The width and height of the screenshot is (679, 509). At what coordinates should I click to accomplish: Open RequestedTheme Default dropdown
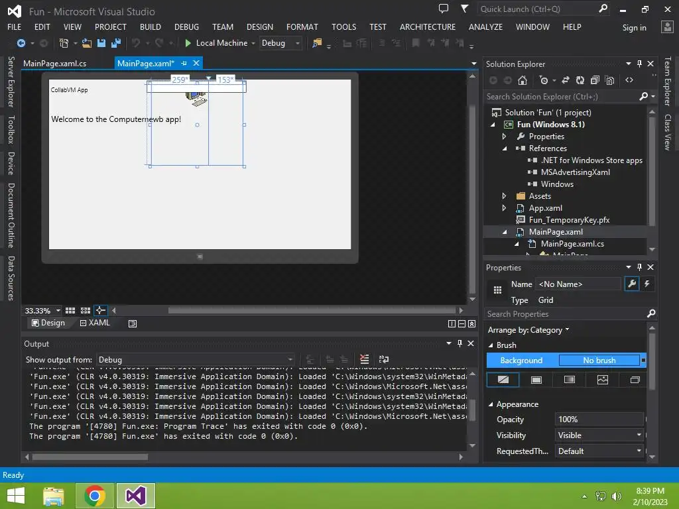[599, 451]
